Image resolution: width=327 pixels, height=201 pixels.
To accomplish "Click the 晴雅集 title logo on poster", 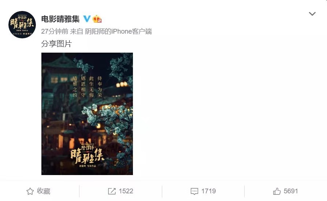I will (87, 155).
